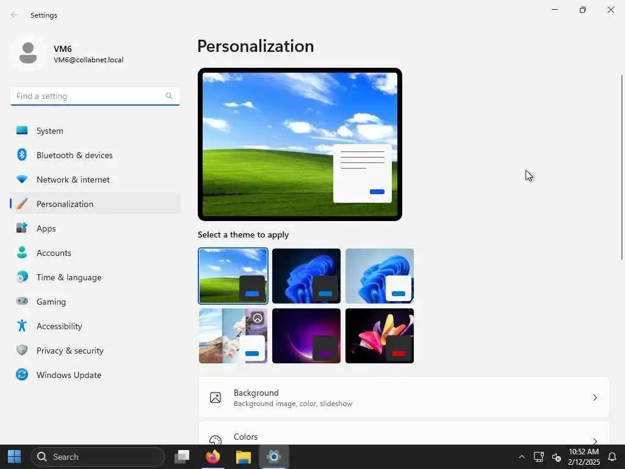Go to Network & internet section
The image size is (625, 469).
point(95,180)
